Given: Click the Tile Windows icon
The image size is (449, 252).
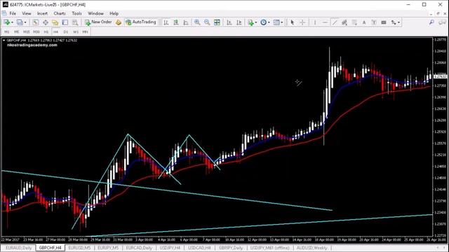Looking at the screenshot, I should (x=217, y=22).
